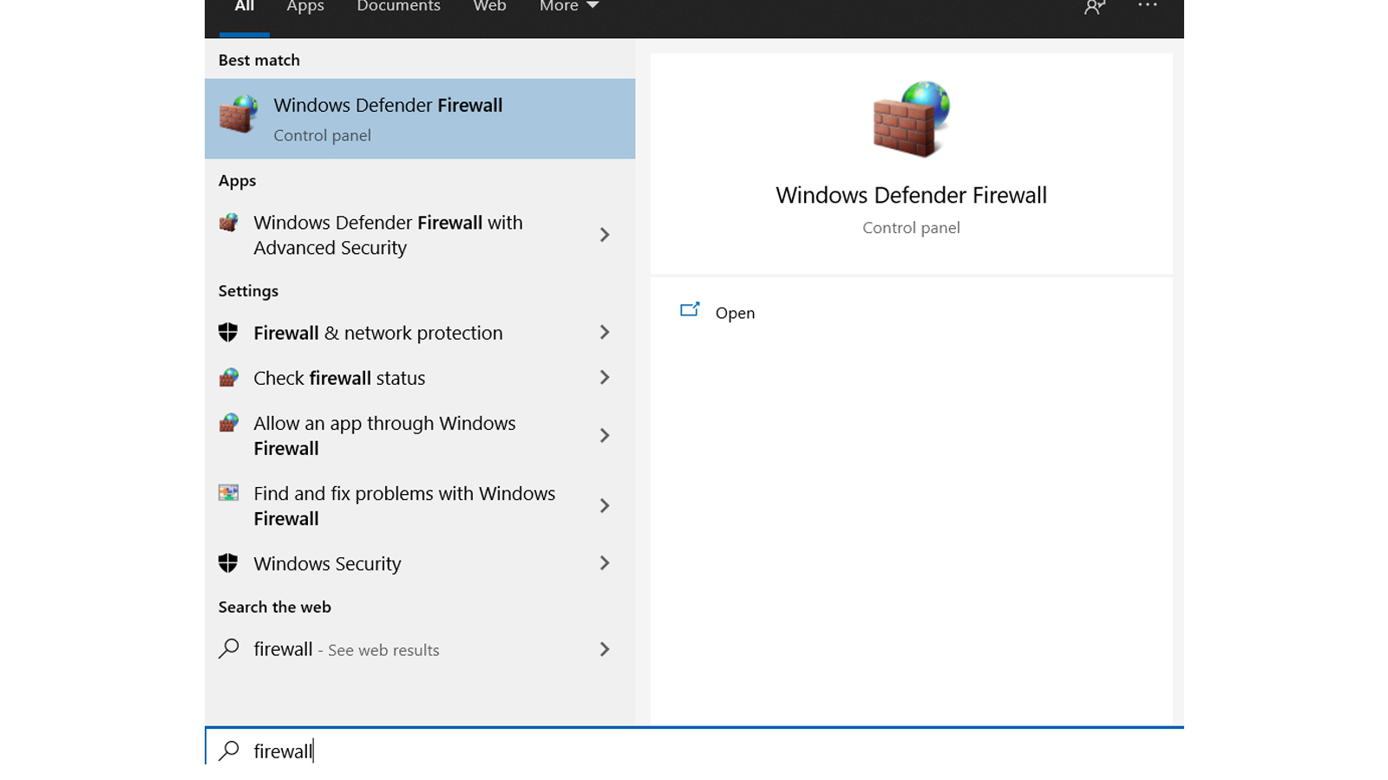Viewport: 1388px width, 780px height.
Task: Expand Allow an app through Windows Firewall chevron
Action: click(x=605, y=436)
